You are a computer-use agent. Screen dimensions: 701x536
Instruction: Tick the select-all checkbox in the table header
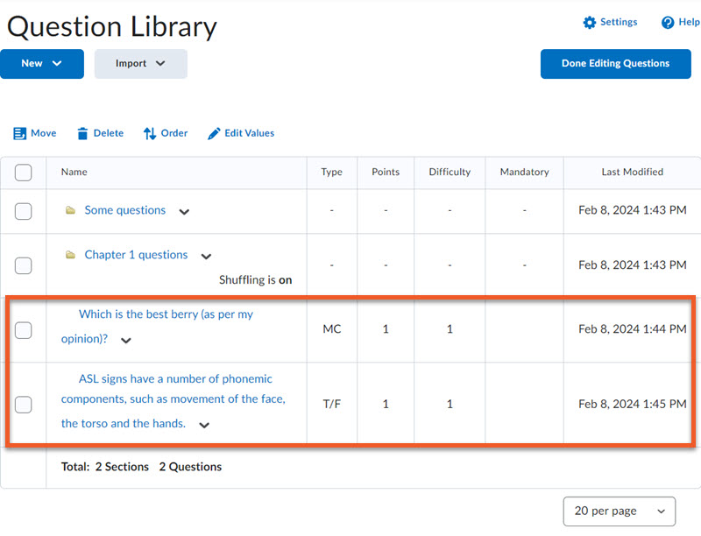click(x=24, y=173)
